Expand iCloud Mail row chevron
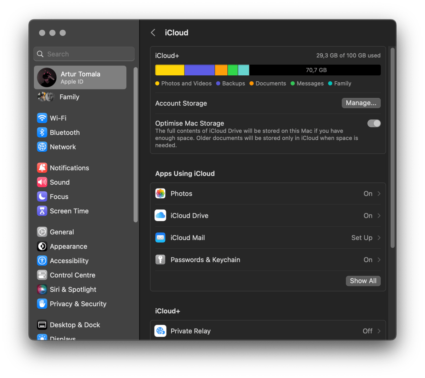The width and height of the screenshot is (425, 378). (x=379, y=238)
